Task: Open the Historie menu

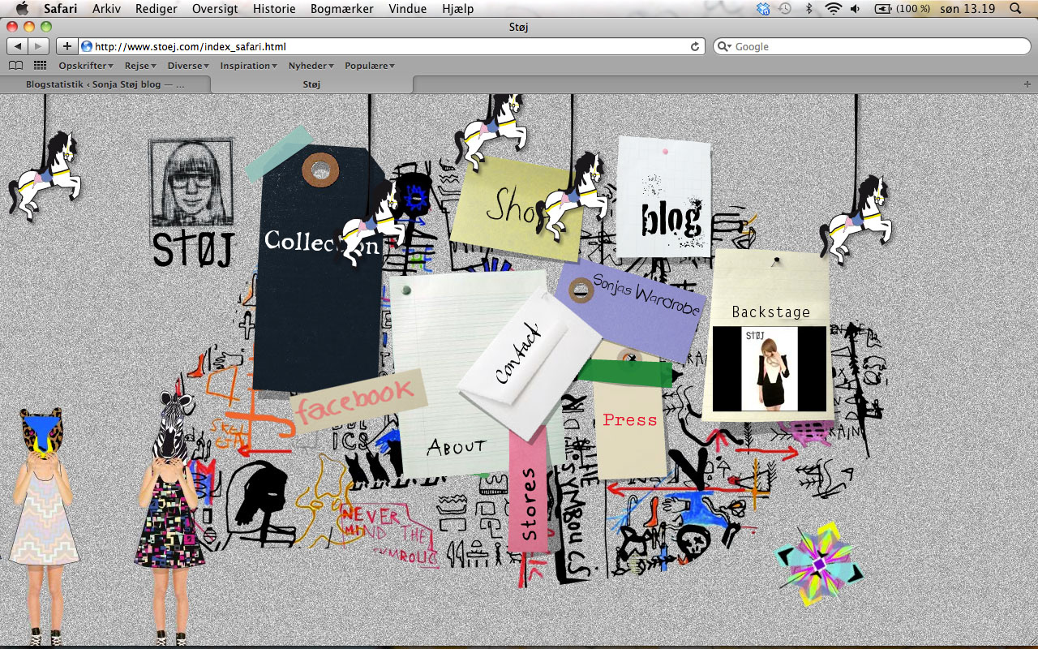Action: (x=274, y=9)
